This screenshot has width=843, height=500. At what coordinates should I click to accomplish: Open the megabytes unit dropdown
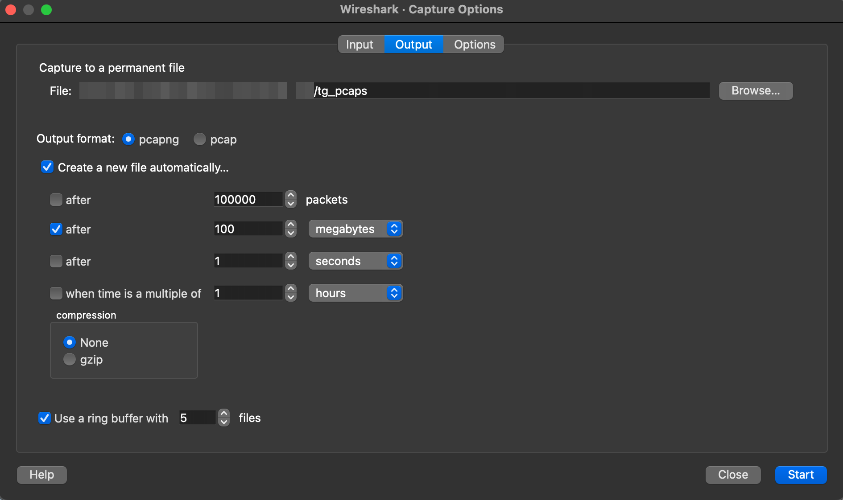pyautogui.click(x=355, y=229)
